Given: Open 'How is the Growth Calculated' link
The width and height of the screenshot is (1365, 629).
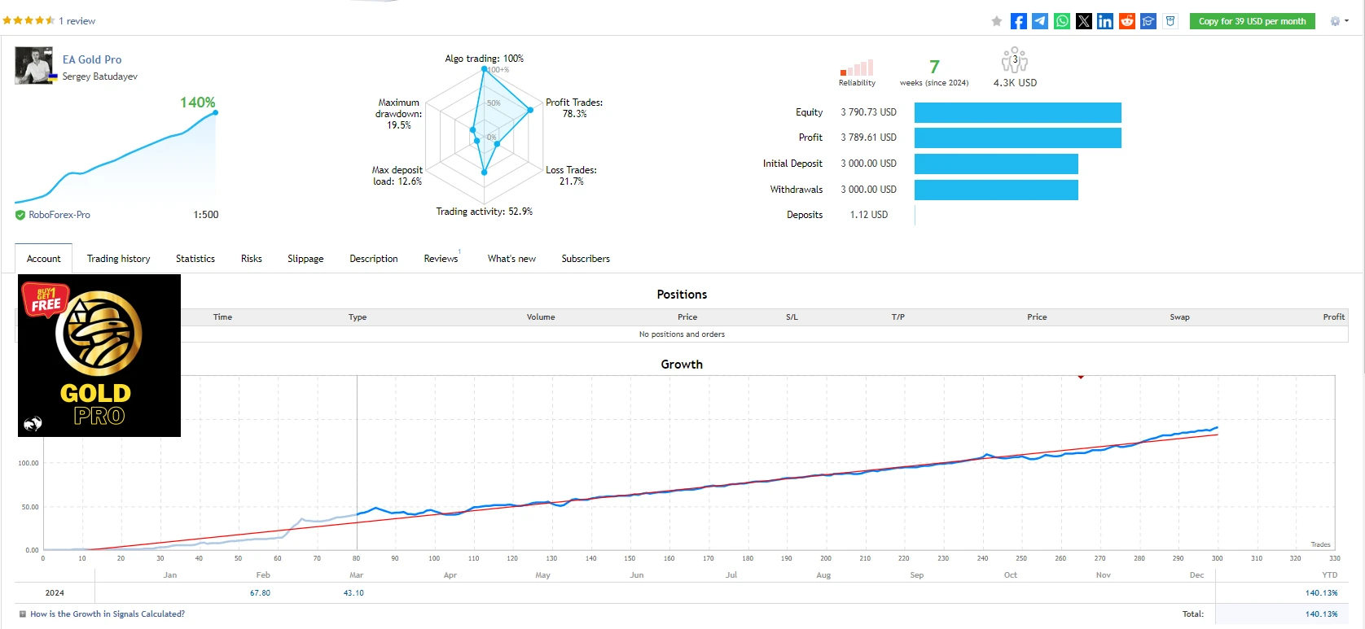Looking at the screenshot, I should point(108,614).
